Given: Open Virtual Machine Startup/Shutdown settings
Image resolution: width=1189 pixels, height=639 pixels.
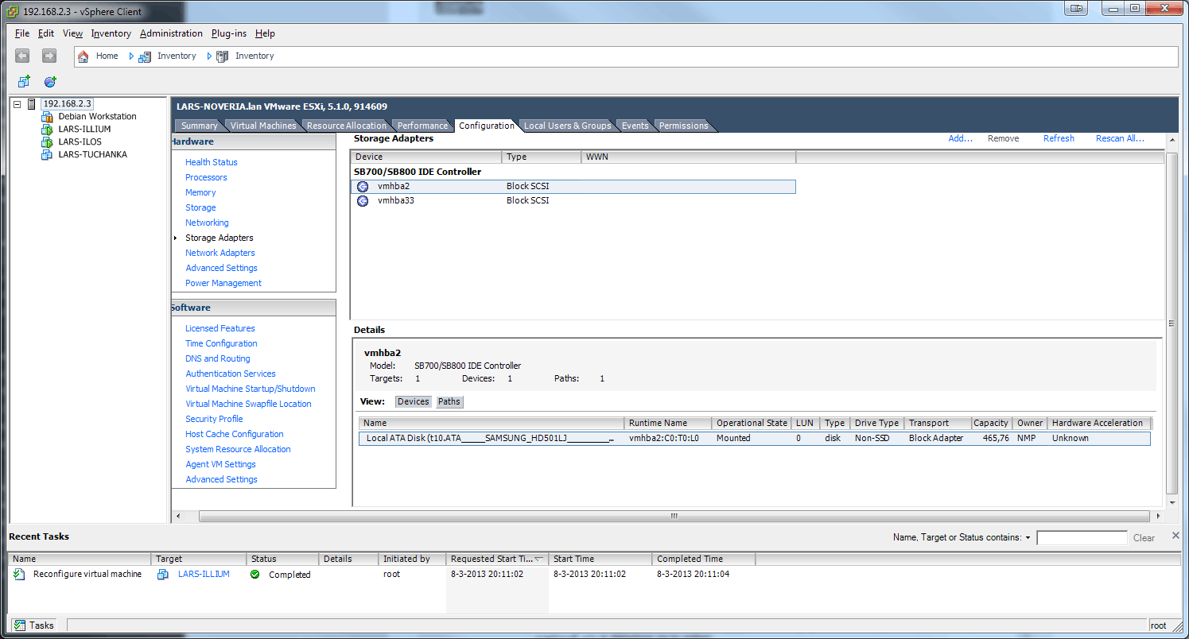Looking at the screenshot, I should pyautogui.click(x=251, y=389).
